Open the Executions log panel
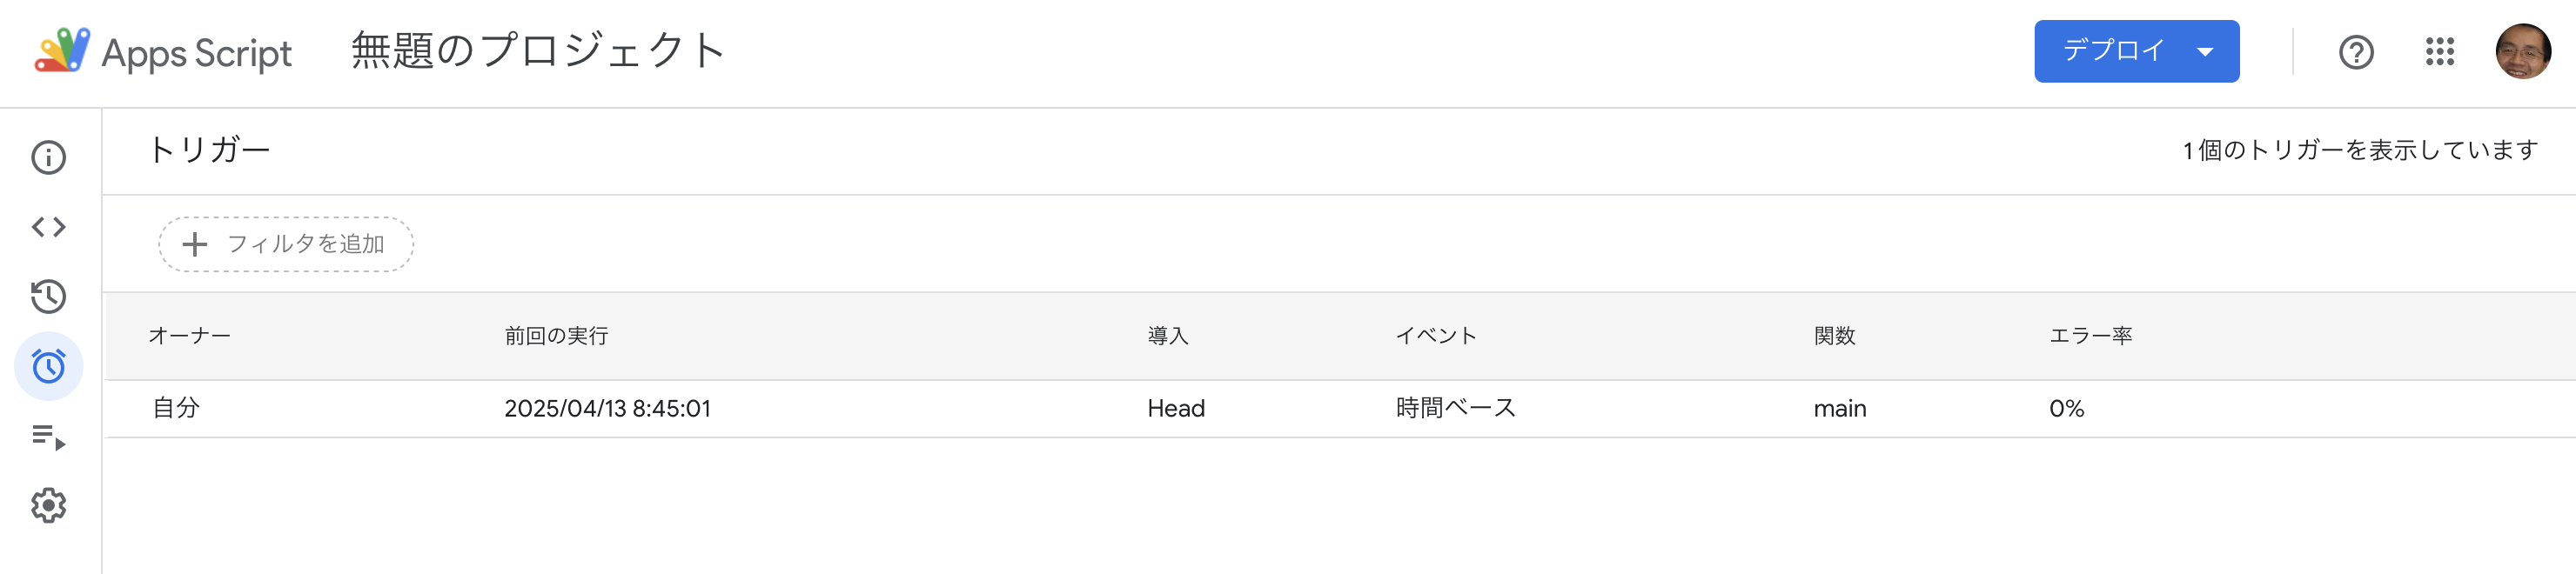This screenshot has height=574, width=2576. pyautogui.click(x=50, y=436)
